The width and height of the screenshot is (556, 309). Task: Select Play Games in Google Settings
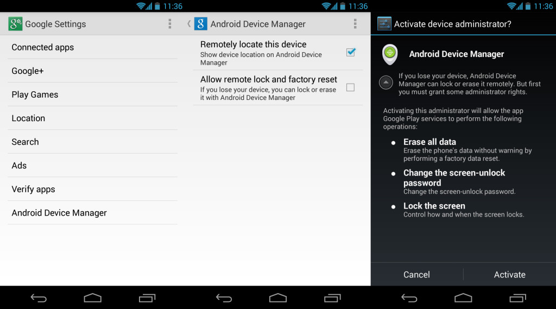tap(92, 94)
